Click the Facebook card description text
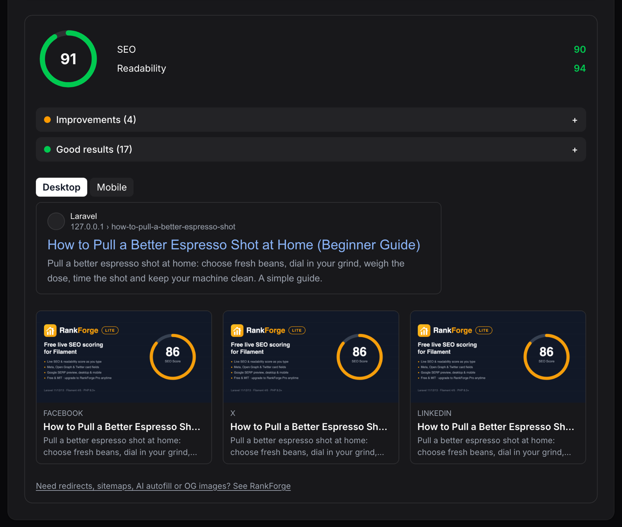The height and width of the screenshot is (527, 622). pos(120,446)
